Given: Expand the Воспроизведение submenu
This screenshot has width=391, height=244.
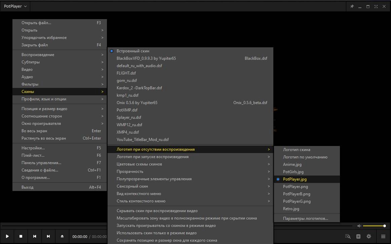Looking at the screenshot, I should pyautogui.click(x=60, y=54).
